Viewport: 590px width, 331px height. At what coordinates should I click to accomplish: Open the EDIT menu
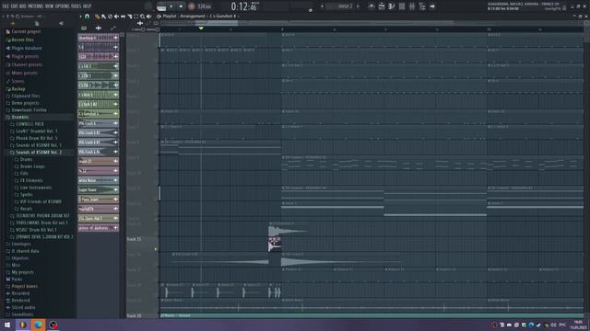(x=15, y=6)
